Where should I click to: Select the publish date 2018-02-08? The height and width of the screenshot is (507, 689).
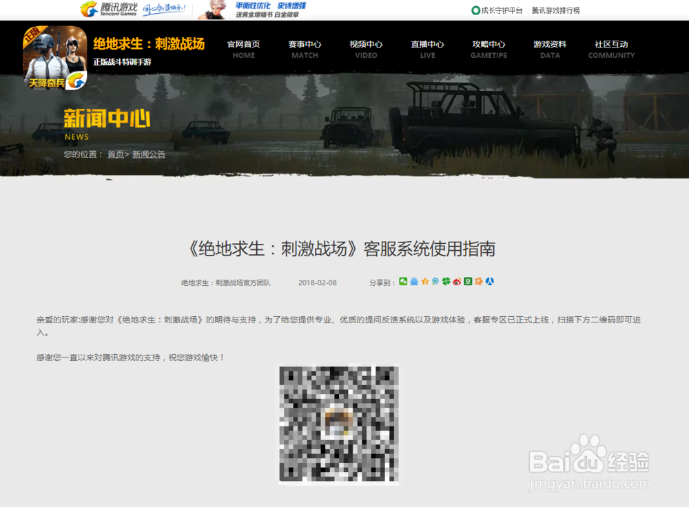[x=318, y=283]
